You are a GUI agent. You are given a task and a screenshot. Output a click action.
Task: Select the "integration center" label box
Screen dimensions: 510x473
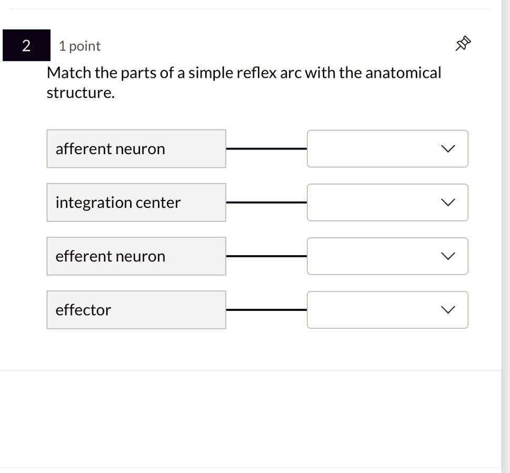tap(136, 203)
